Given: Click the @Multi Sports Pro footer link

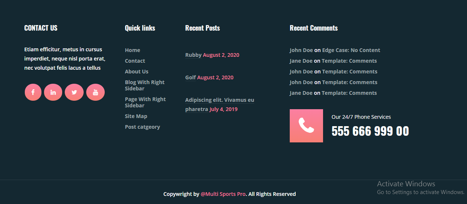Looking at the screenshot, I should pyautogui.click(x=223, y=194).
